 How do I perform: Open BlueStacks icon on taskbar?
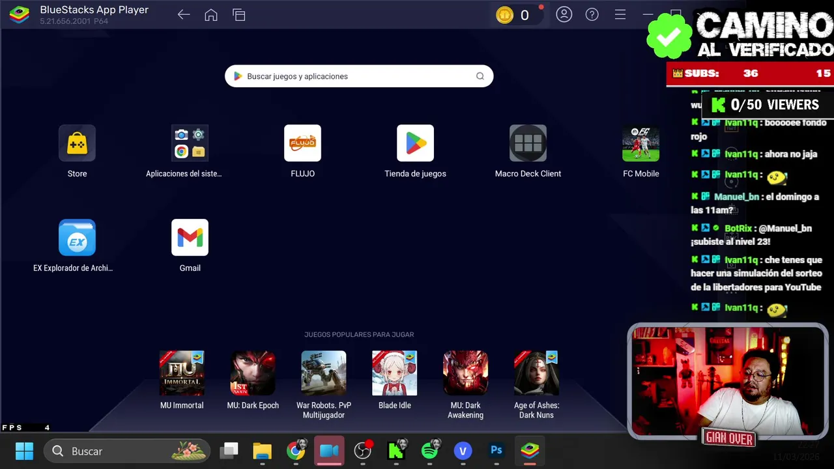530,451
